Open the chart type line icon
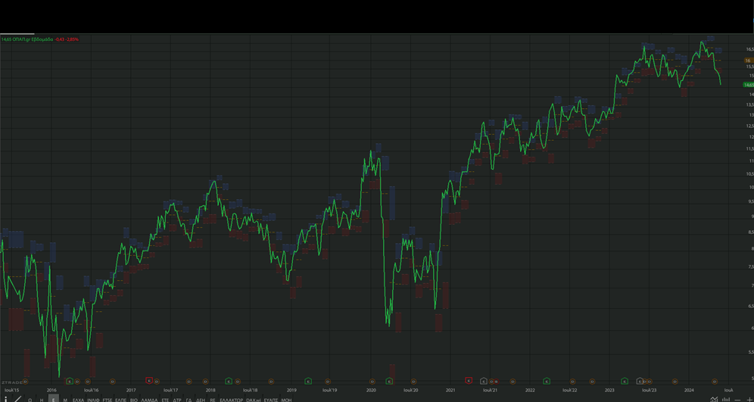 click(x=714, y=399)
